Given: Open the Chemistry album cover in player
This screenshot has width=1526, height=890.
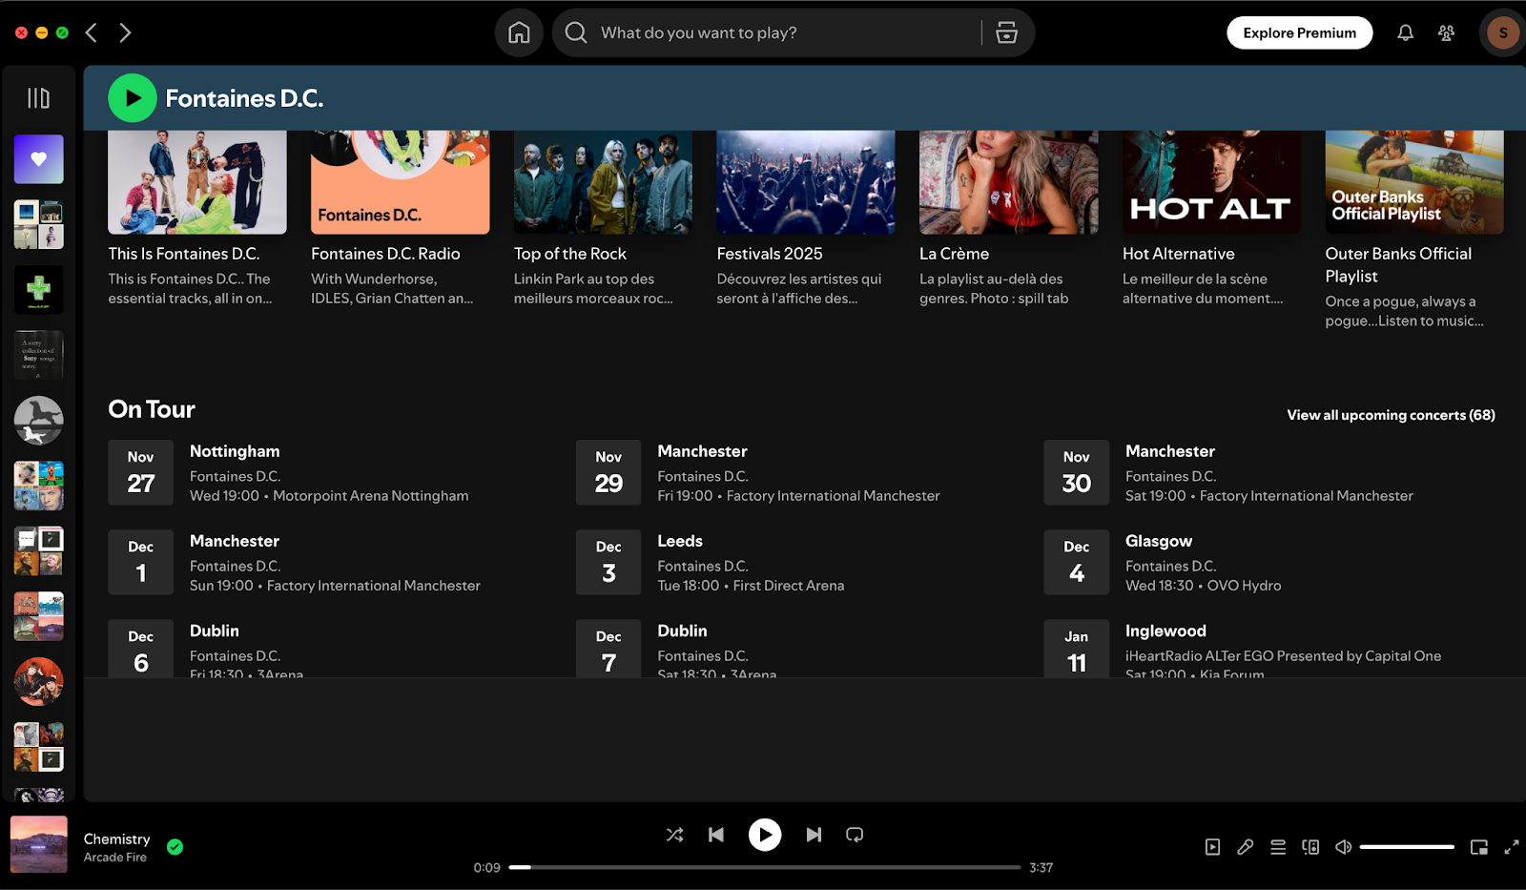Looking at the screenshot, I should coord(39,844).
